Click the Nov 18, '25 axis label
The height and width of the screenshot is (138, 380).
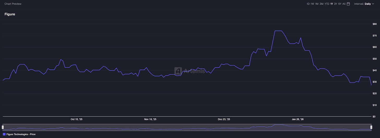pos(150,119)
